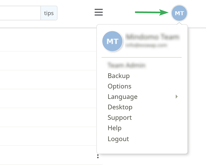Click the tips button beside search
206x165 pixels.
coord(49,13)
